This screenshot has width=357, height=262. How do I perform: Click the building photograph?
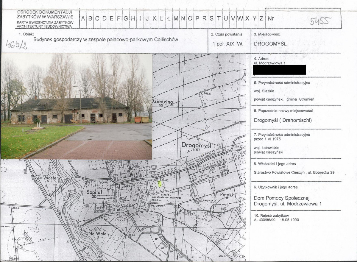click(77, 106)
